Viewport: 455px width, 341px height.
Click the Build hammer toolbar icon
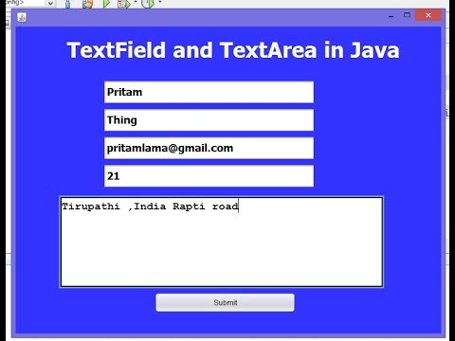pos(67,4)
